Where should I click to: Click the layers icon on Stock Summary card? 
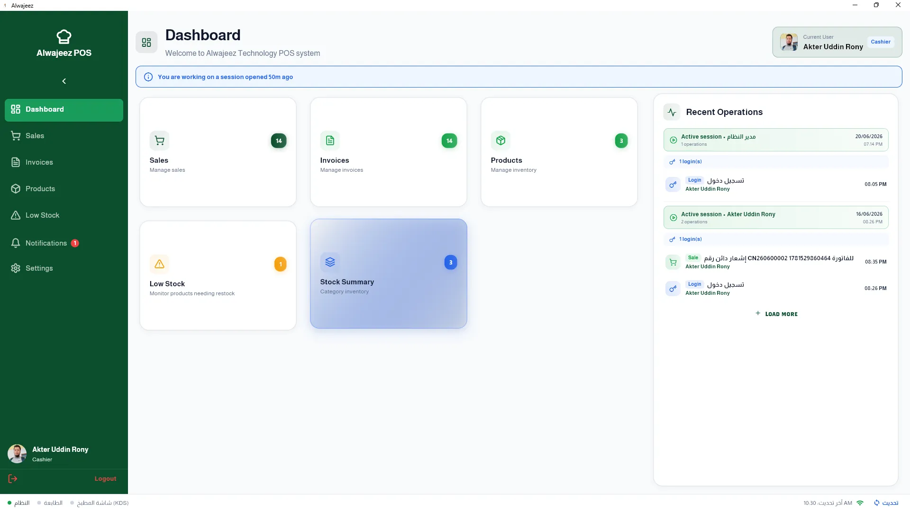coord(330,262)
